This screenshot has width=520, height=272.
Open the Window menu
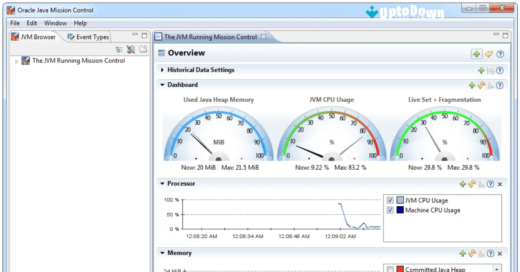point(55,23)
